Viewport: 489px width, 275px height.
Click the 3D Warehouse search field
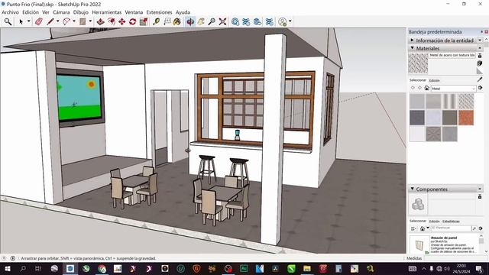451,228
